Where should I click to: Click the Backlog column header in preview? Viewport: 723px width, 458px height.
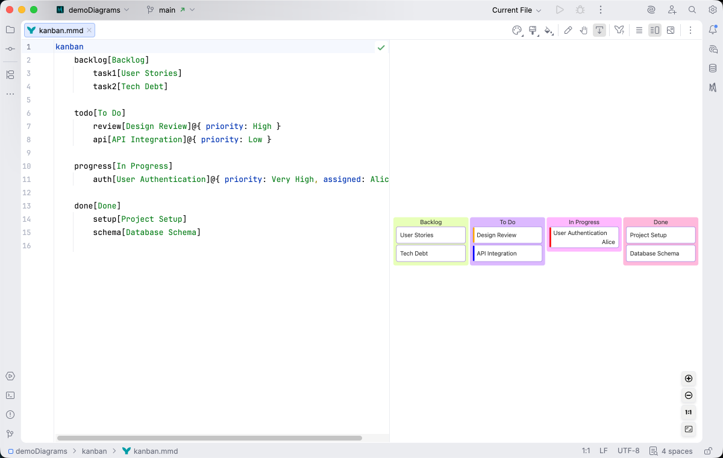[431, 222]
